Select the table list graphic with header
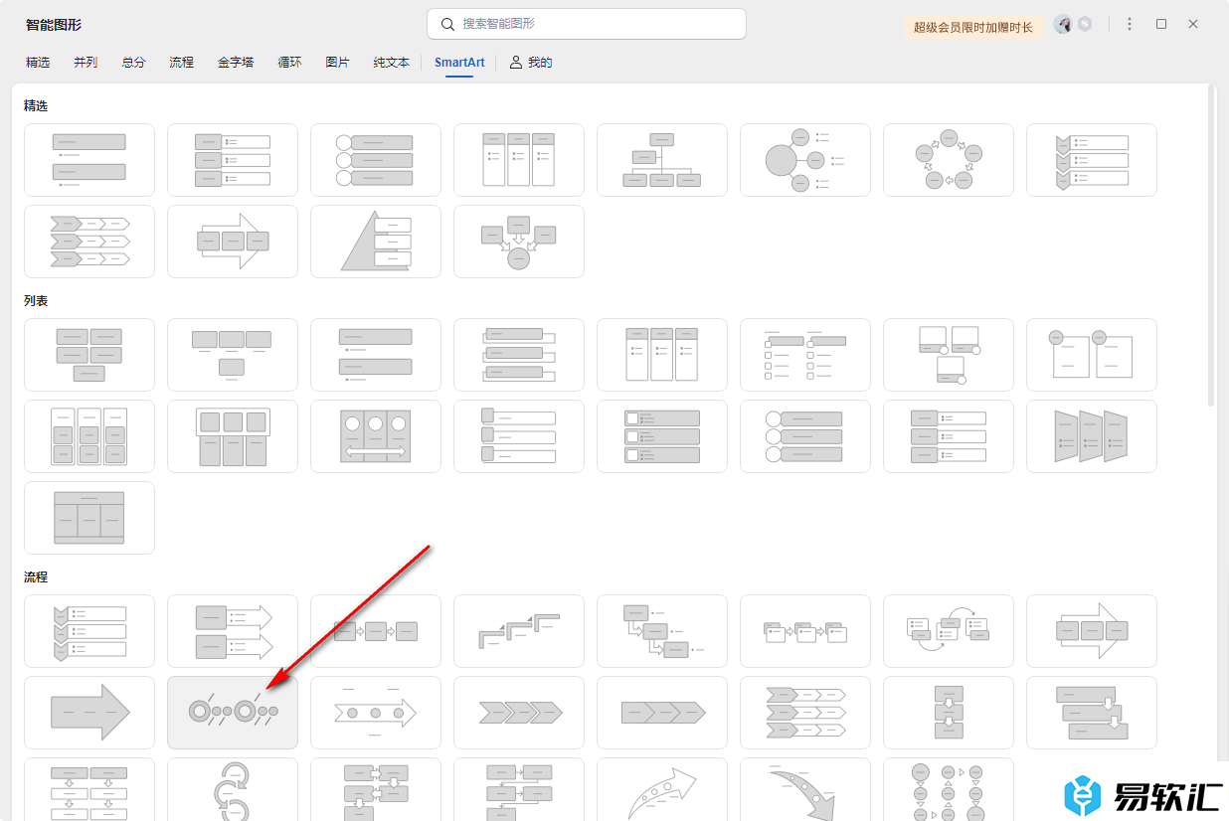Viewport: 1229px width, 821px height. coord(89,518)
